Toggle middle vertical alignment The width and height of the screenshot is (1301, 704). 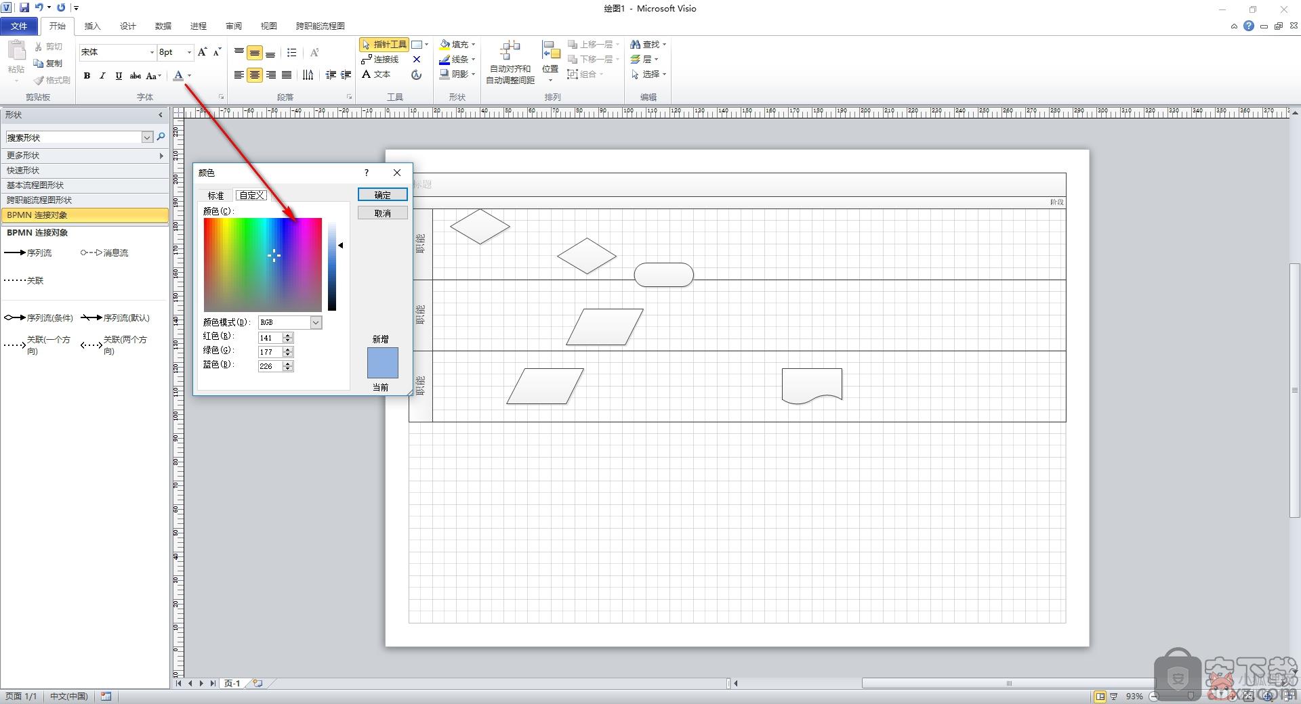pyautogui.click(x=255, y=52)
